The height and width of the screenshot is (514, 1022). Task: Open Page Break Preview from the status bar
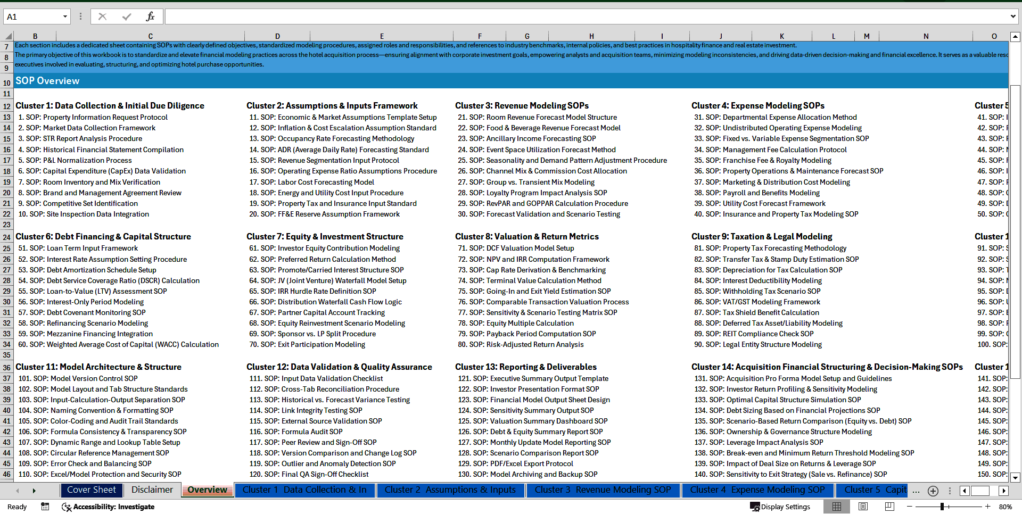pyautogui.click(x=889, y=507)
